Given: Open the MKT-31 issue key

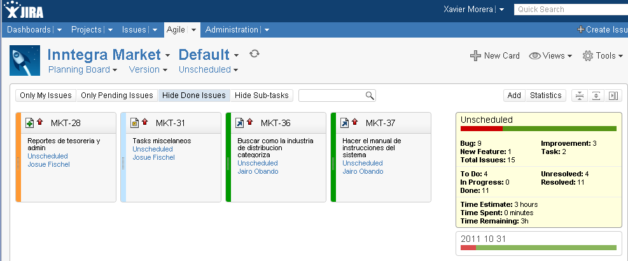Looking at the screenshot, I should pyautogui.click(x=171, y=123).
